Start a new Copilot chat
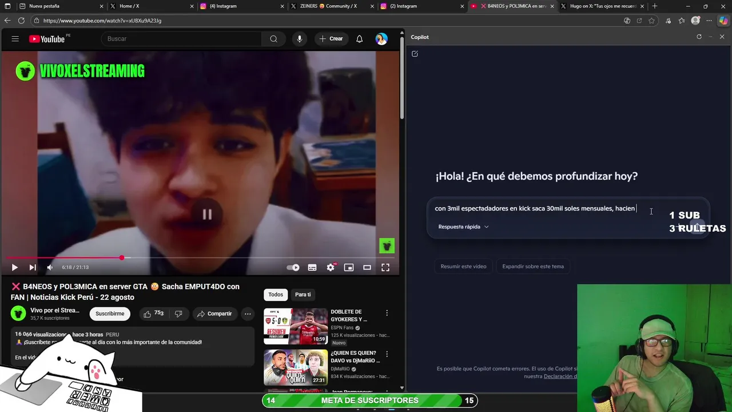 click(x=415, y=54)
